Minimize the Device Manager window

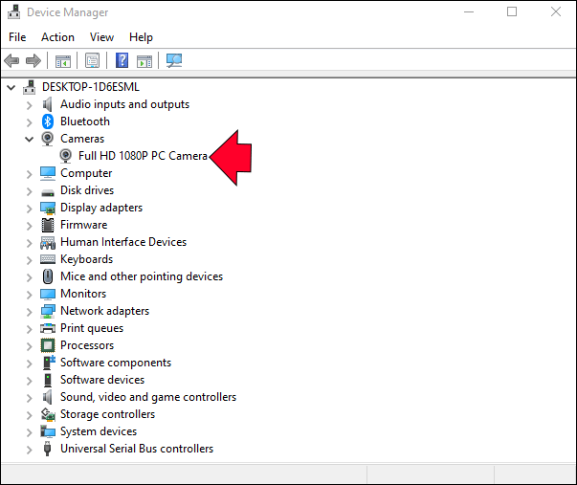click(469, 11)
